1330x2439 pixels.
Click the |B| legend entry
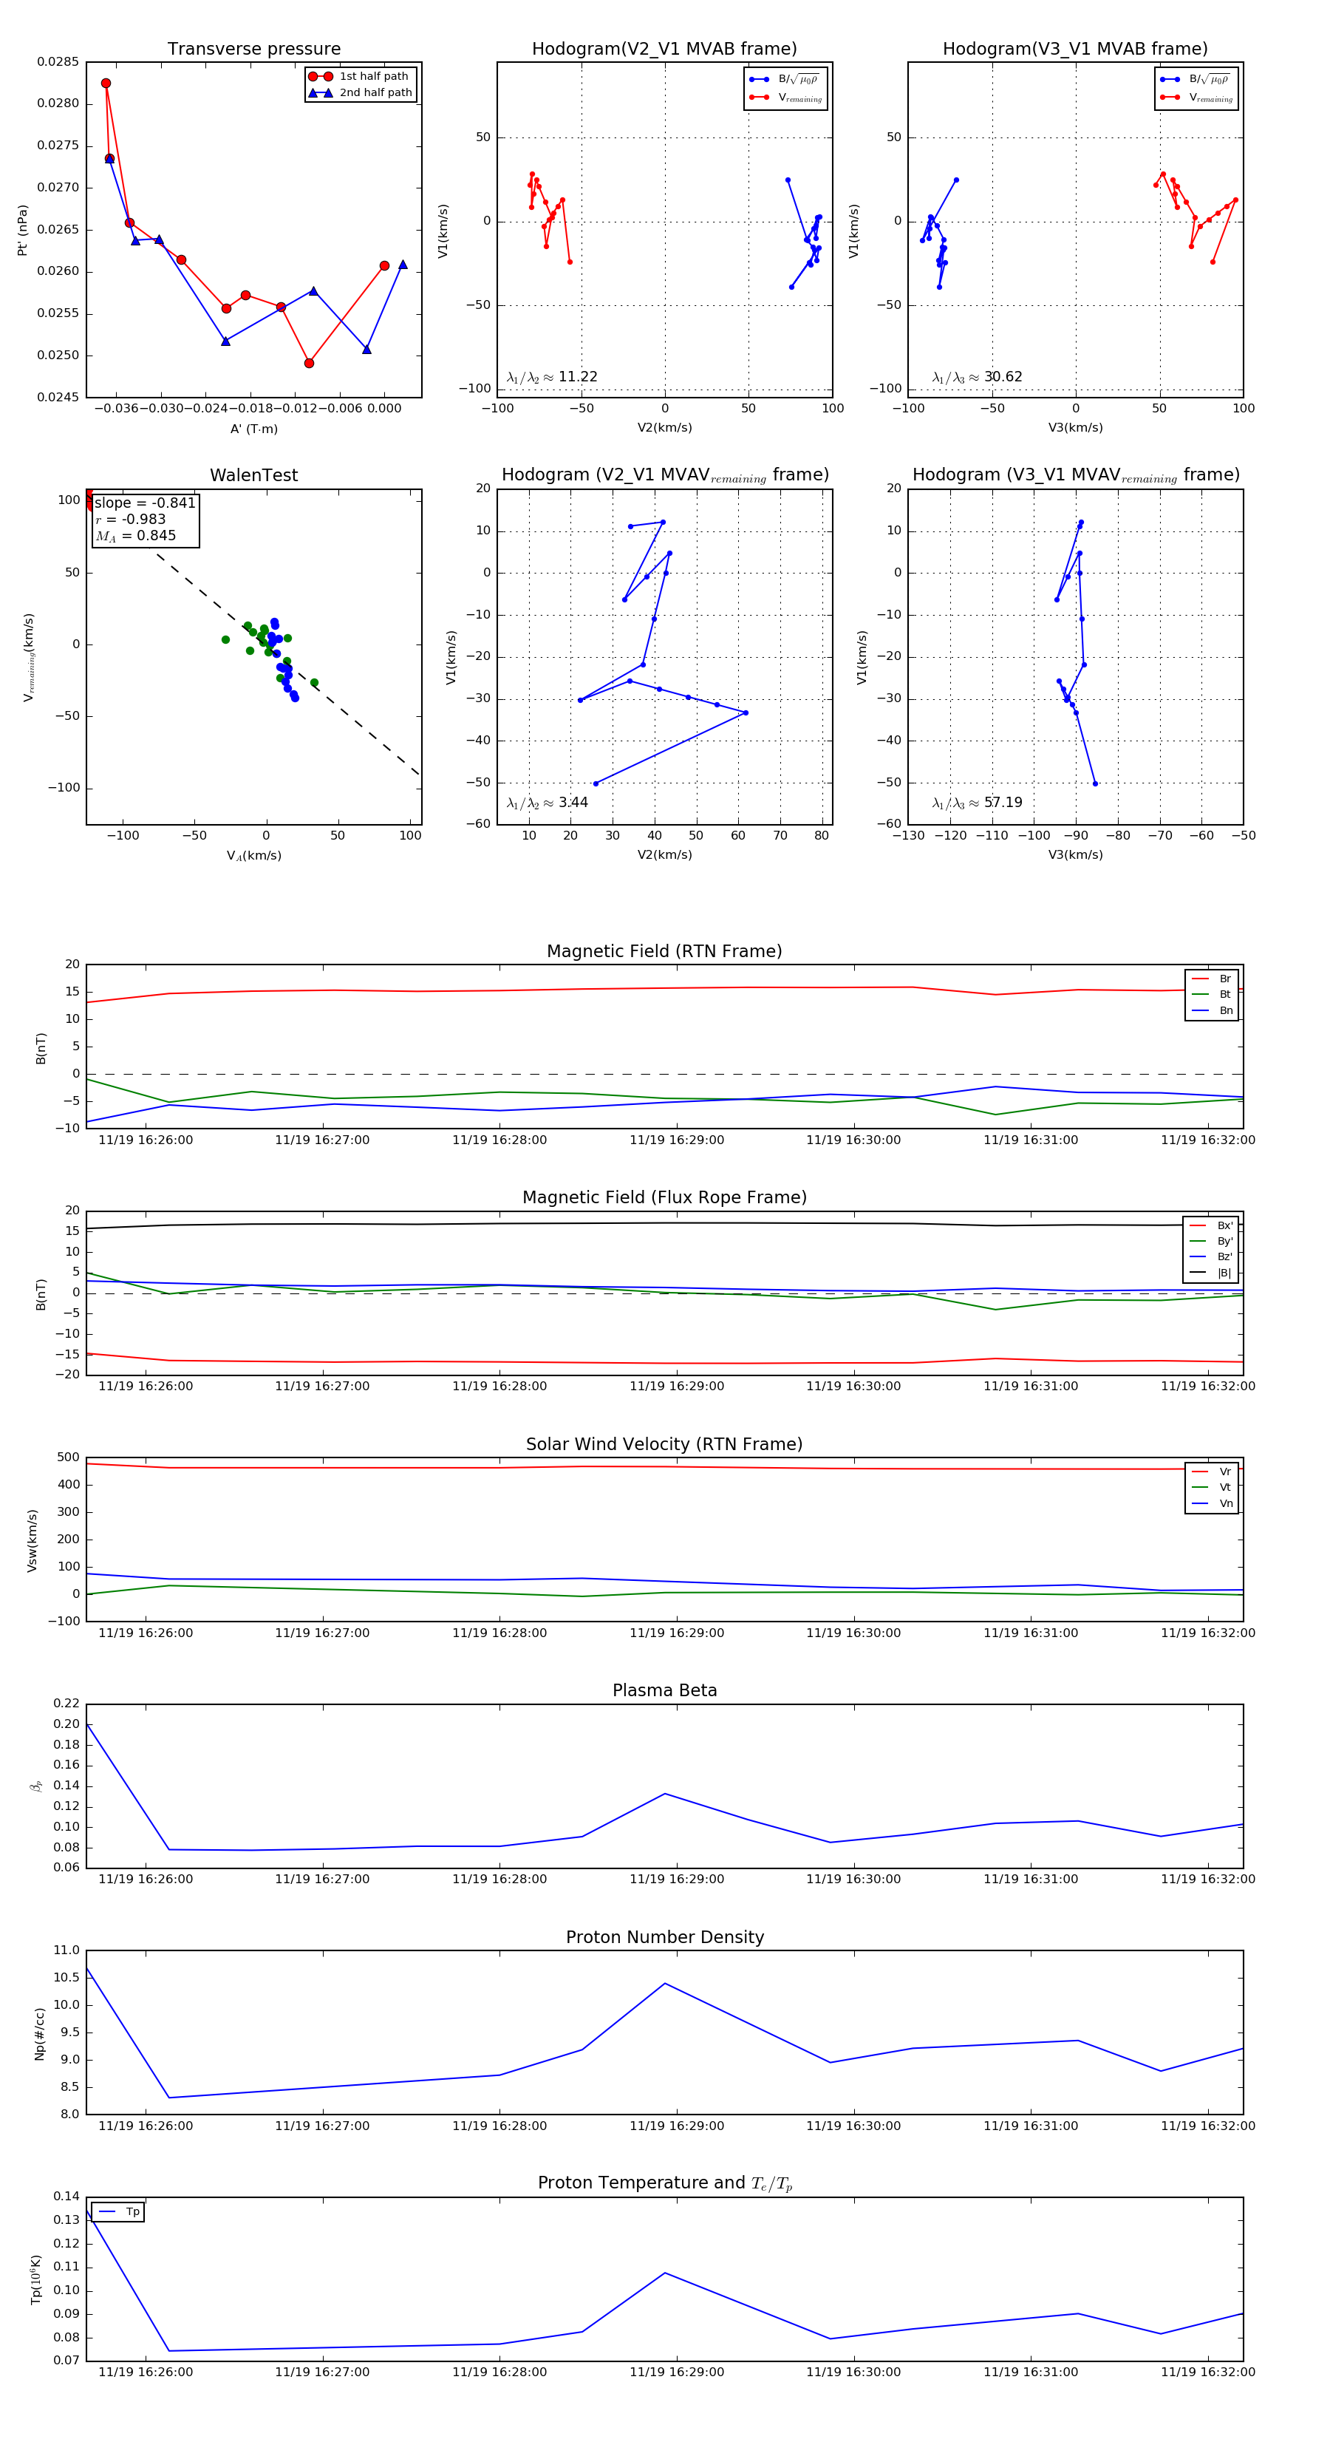tap(1211, 1273)
